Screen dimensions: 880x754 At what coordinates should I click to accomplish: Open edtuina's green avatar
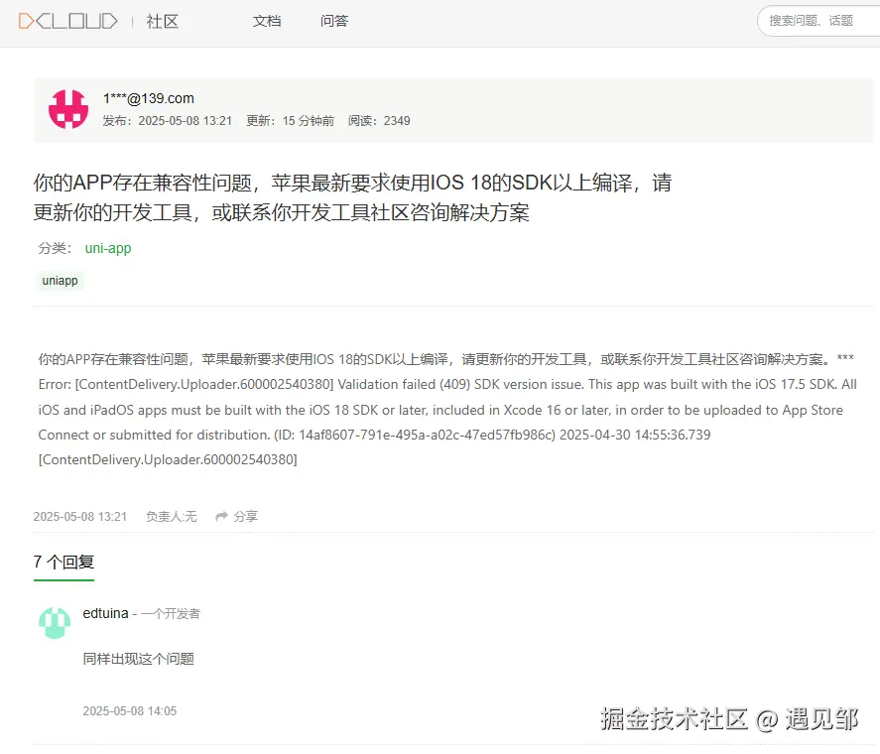click(x=55, y=623)
